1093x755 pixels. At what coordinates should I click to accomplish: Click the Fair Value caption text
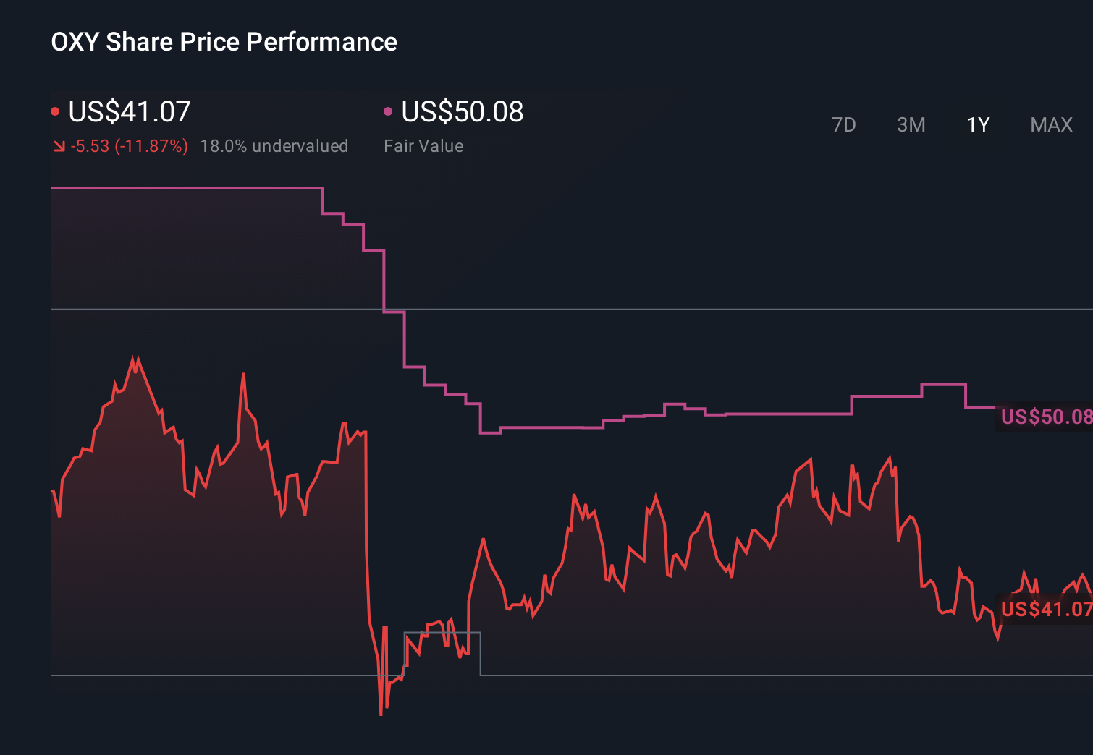pyautogui.click(x=423, y=146)
